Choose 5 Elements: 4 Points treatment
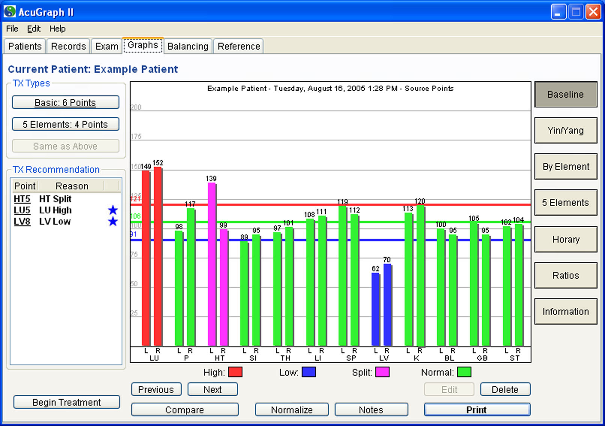The height and width of the screenshot is (426, 605). click(65, 124)
